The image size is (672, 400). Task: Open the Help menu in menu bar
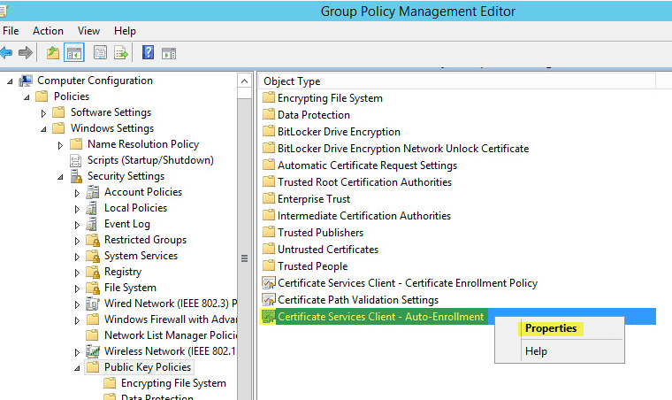point(125,31)
